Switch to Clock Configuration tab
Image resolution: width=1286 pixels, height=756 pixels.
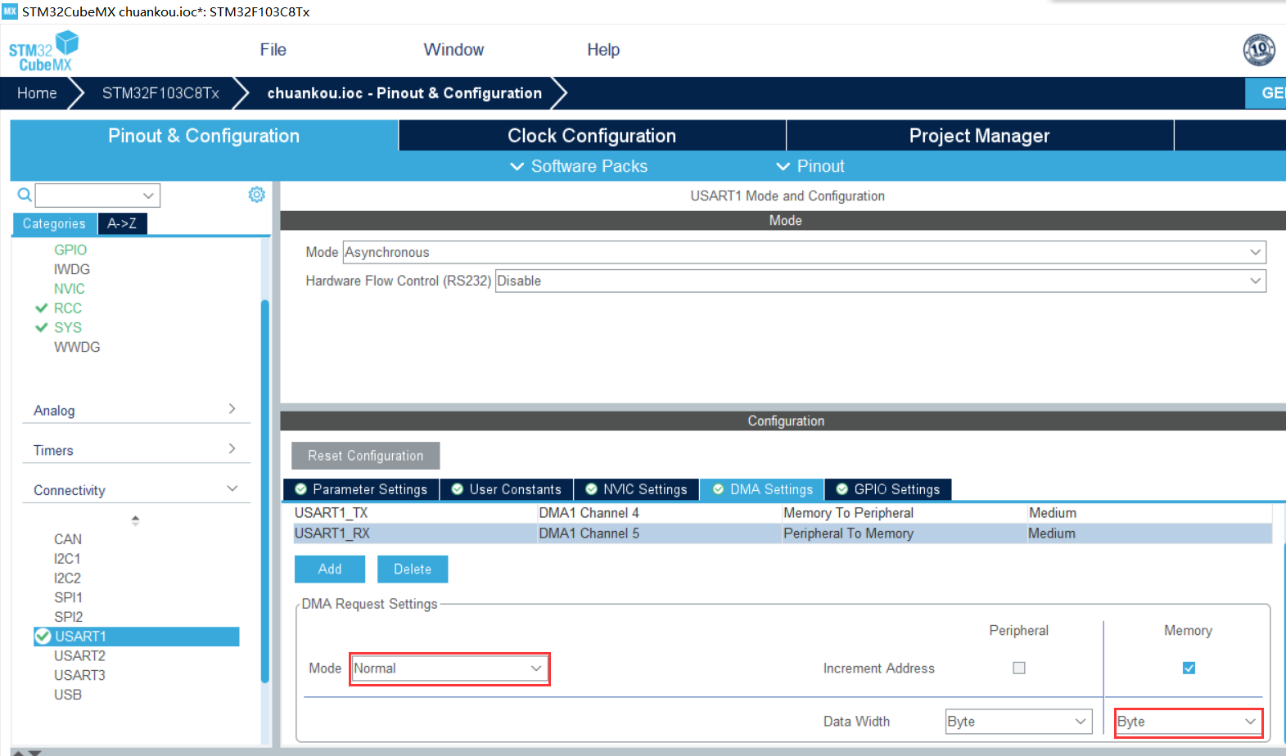click(592, 136)
